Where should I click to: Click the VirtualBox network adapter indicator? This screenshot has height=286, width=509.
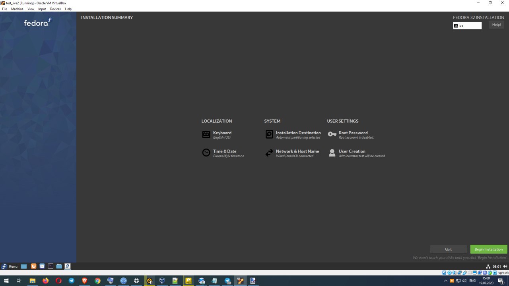(x=460, y=273)
